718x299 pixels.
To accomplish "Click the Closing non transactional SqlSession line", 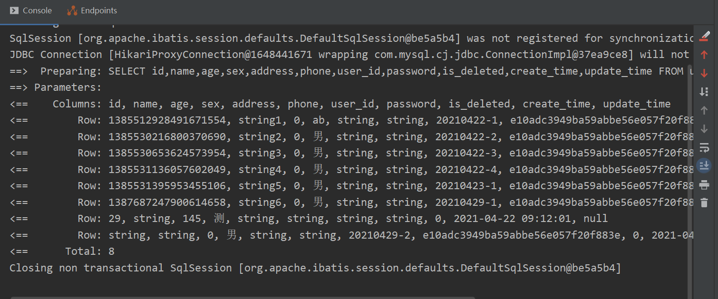I will (x=315, y=268).
